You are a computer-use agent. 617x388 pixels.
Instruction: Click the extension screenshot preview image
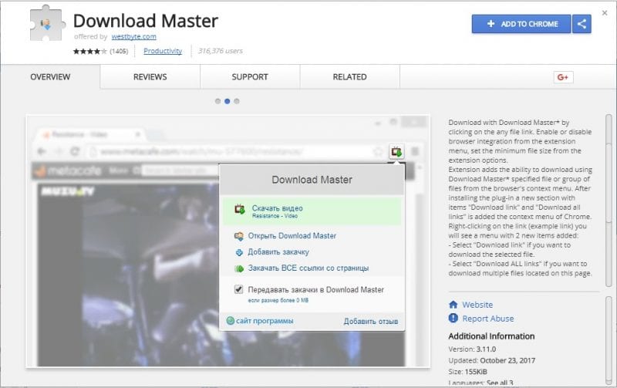(228, 241)
